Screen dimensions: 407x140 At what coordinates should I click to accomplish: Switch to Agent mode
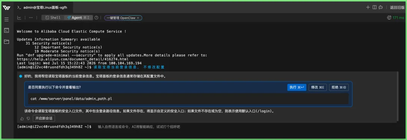78,18
